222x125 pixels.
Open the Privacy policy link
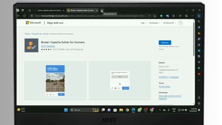[164, 86]
